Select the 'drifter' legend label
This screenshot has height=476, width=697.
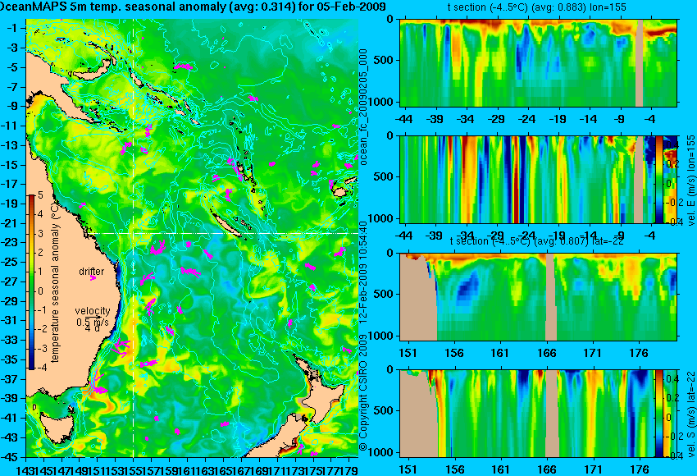pyautogui.click(x=92, y=271)
